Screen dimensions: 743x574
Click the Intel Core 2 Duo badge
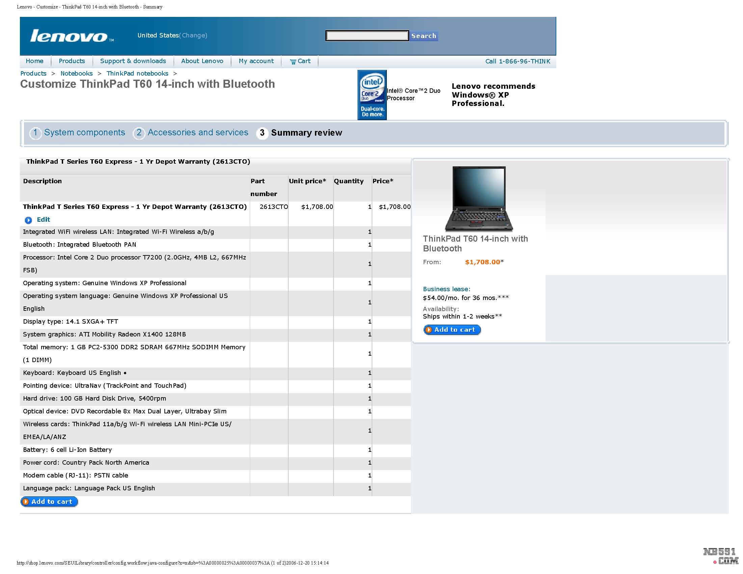click(x=372, y=94)
